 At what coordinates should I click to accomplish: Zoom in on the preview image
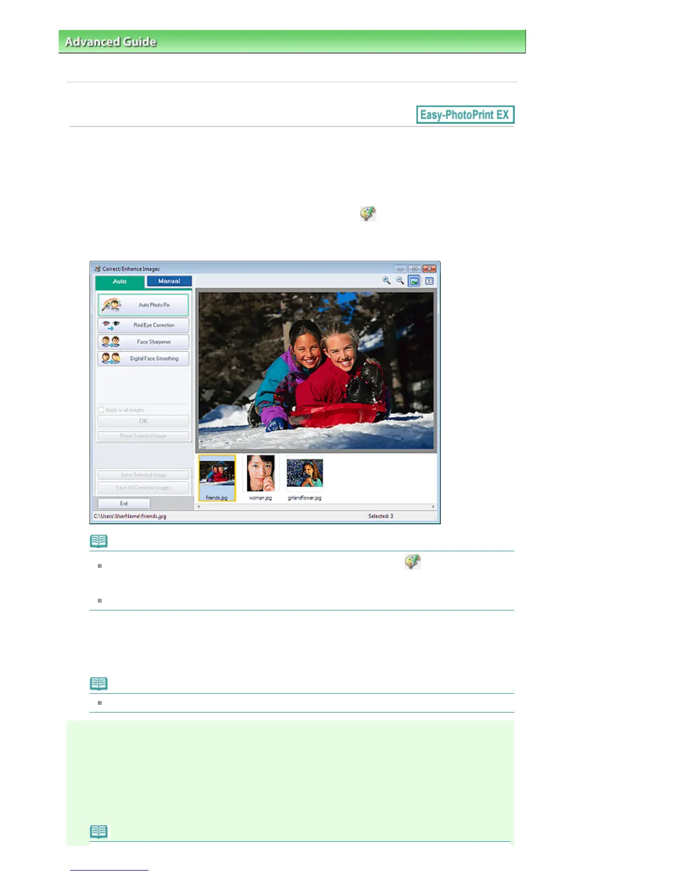387,281
